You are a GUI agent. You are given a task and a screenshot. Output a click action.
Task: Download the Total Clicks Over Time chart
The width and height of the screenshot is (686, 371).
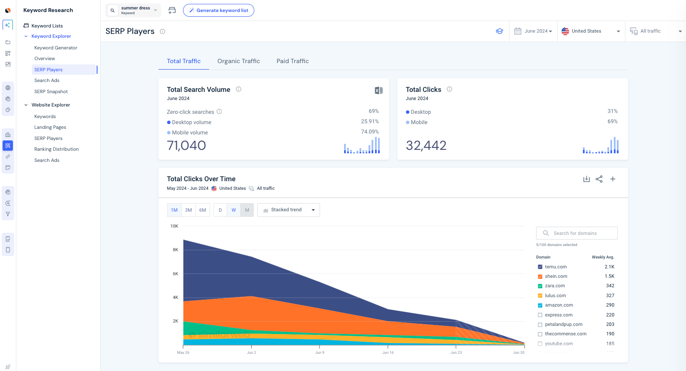pos(586,179)
